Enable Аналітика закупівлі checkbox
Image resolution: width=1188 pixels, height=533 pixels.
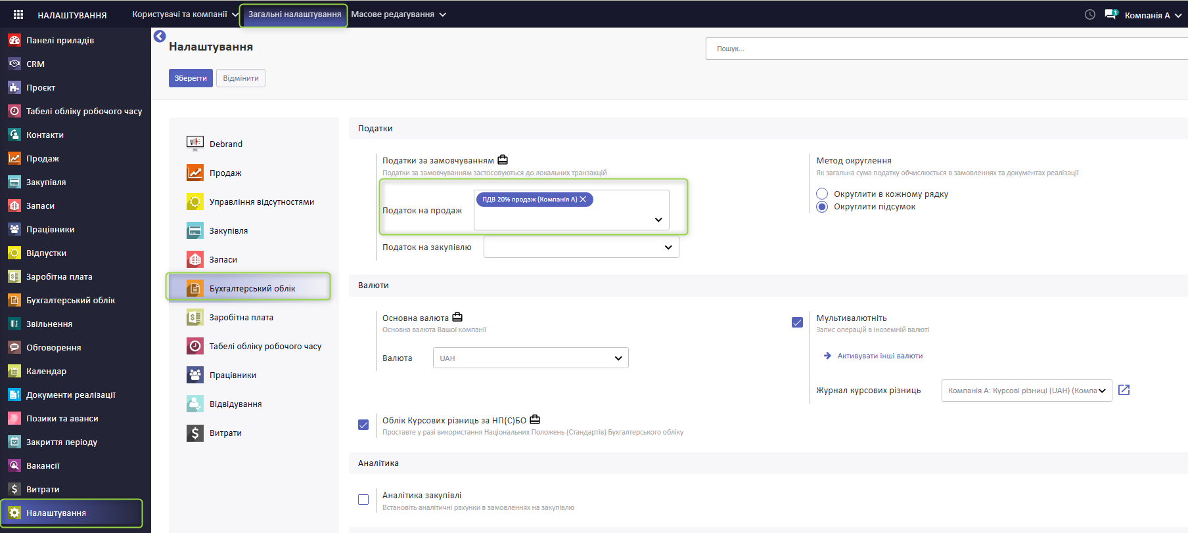coord(363,500)
